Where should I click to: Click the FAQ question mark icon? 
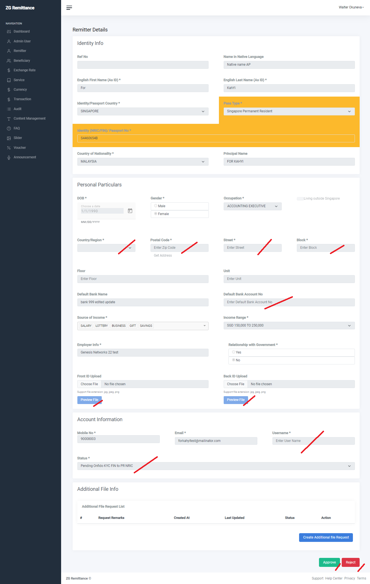(9, 128)
